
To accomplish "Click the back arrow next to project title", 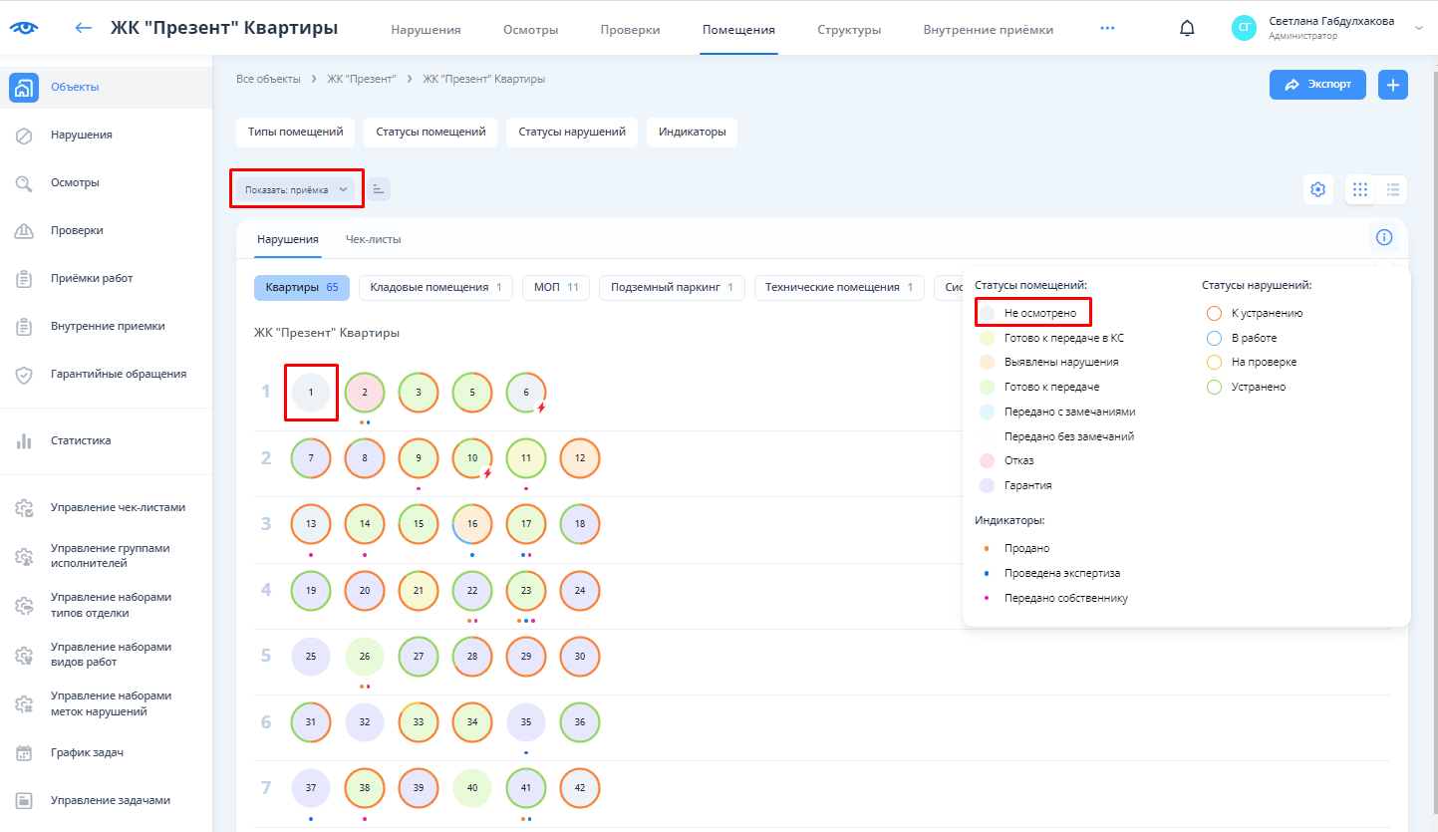I will click(x=84, y=28).
